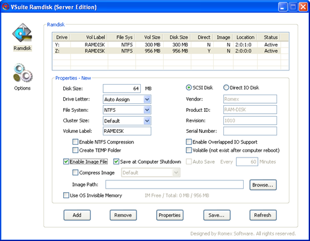Image resolution: width=310 pixels, height=241 pixels.
Task: Select the SCSI Disk radio button
Action: click(188, 88)
